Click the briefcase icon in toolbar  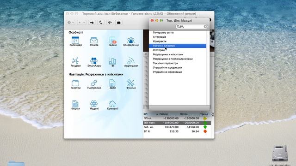[118, 23]
